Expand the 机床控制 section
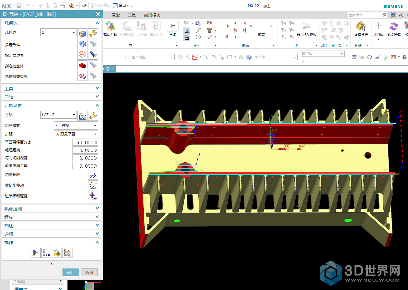The width and height of the screenshot is (408, 290). [x=51, y=209]
